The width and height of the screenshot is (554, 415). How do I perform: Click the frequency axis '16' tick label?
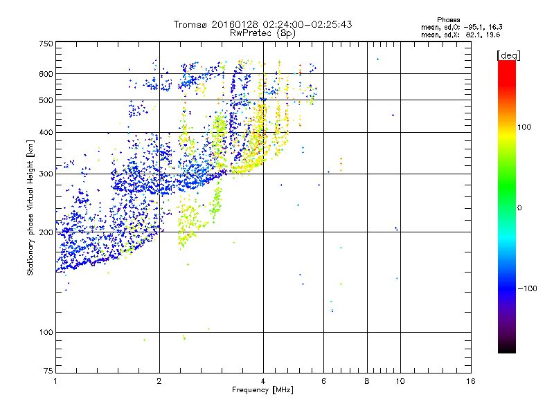click(x=471, y=381)
